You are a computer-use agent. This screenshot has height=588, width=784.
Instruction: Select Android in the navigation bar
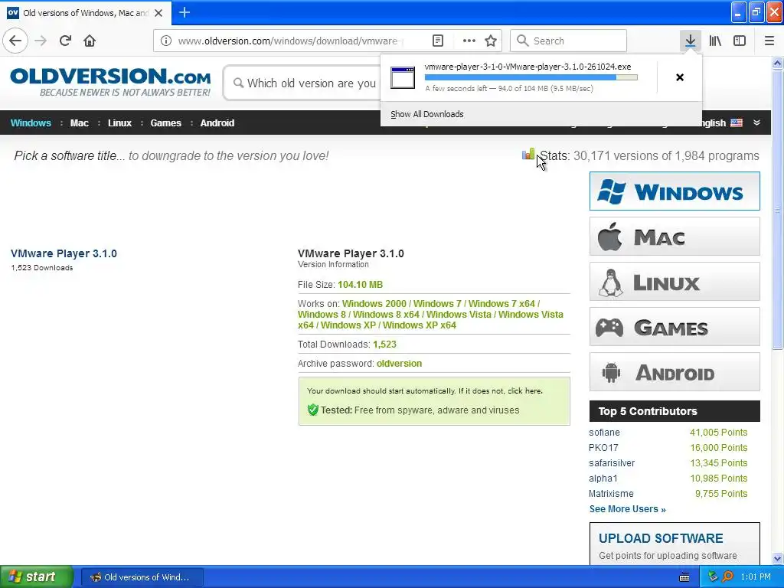point(217,123)
